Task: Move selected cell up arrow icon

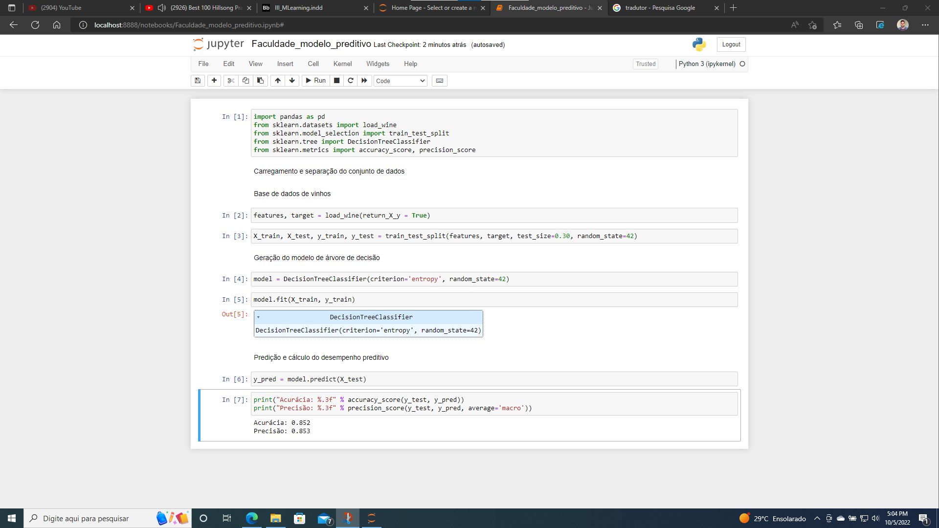Action: tap(278, 81)
